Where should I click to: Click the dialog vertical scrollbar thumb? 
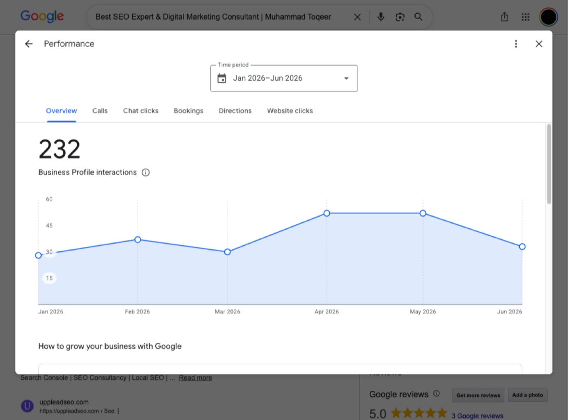click(549, 164)
